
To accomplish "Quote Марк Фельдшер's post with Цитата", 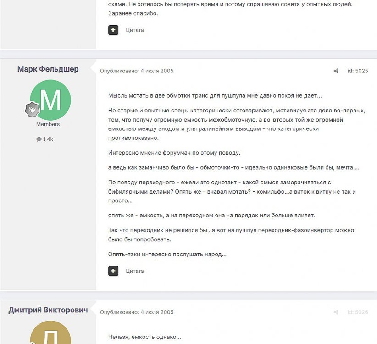I will (135, 271).
